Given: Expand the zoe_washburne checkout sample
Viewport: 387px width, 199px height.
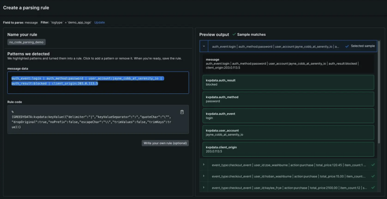Looking at the screenshot, I should (204, 165).
